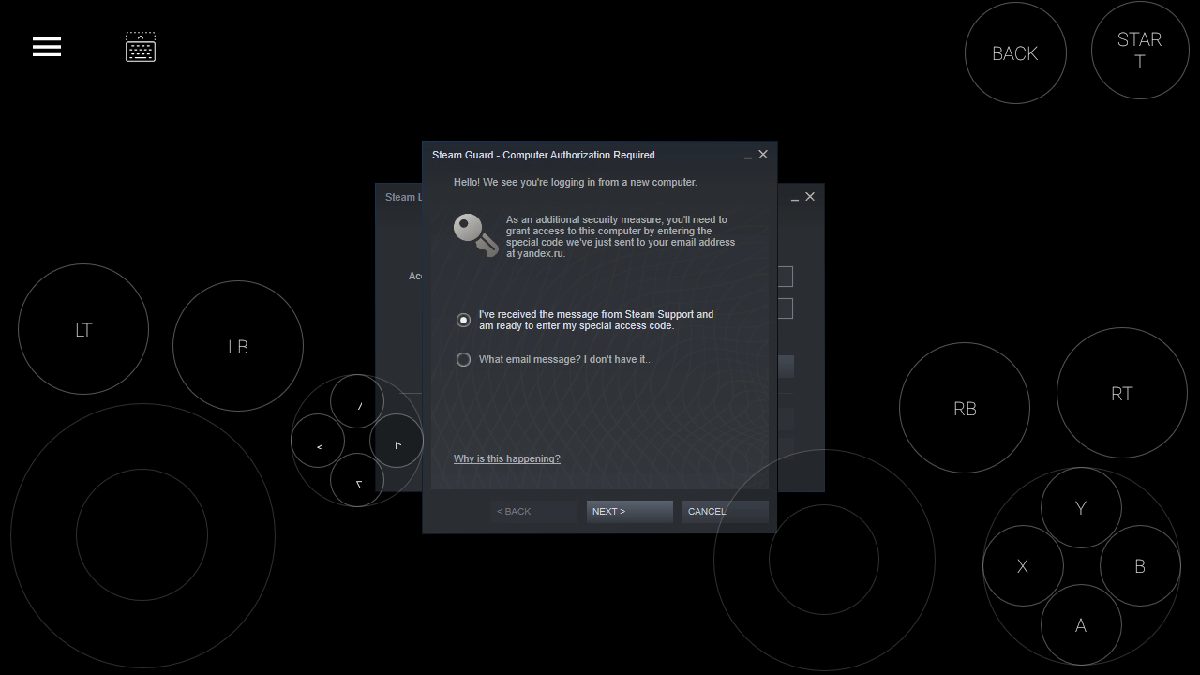
Task: Click the NEXT > button
Action: (630, 511)
